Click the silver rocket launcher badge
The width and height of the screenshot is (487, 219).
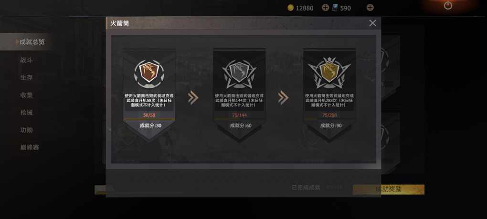click(x=239, y=74)
